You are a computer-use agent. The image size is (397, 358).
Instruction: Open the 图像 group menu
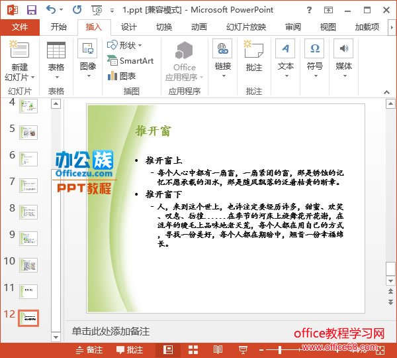click(87, 58)
